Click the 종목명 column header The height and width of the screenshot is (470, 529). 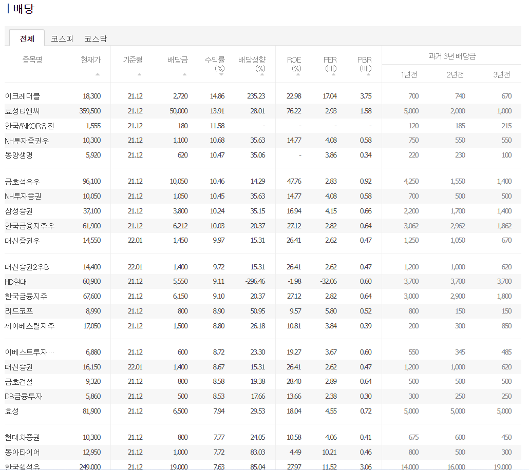click(x=32, y=60)
